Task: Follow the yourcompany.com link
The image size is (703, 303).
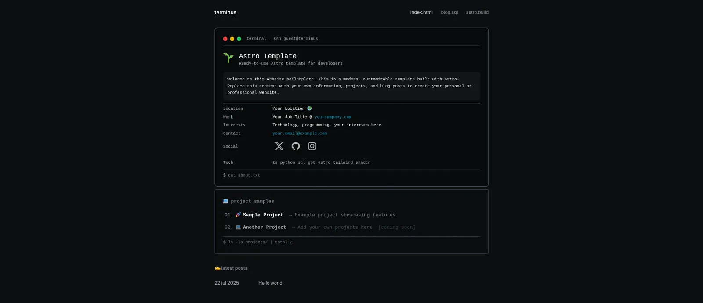Action: (x=333, y=117)
